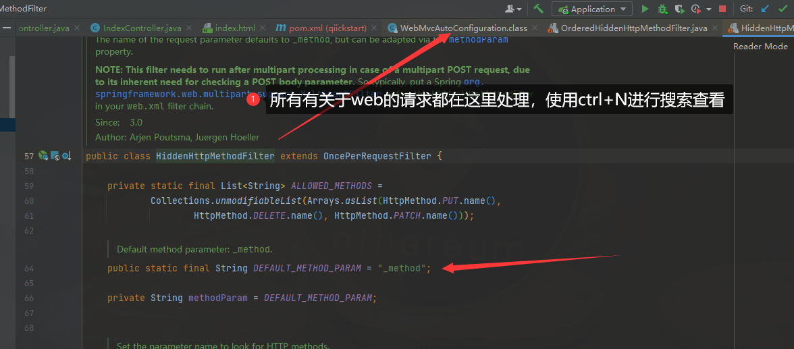
Task: Click line number 57 in the gutter
Action: 29,157
